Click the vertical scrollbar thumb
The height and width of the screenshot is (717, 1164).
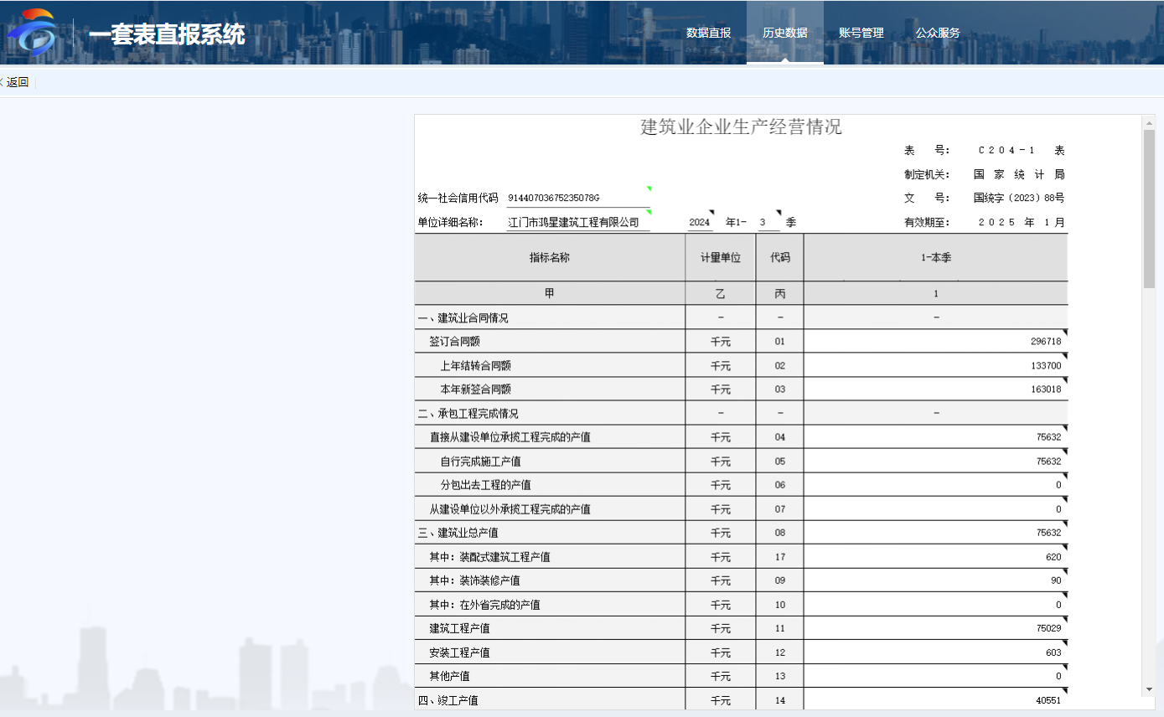pos(1149,209)
